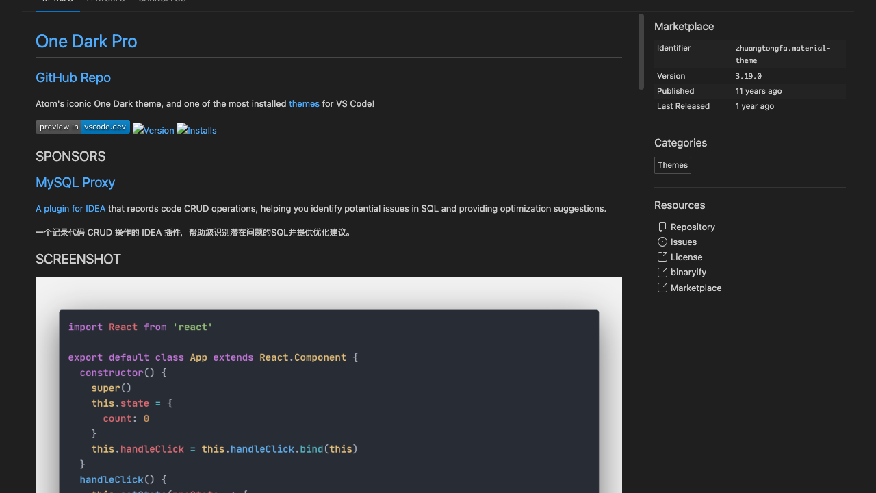This screenshot has height=493, width=876.
Task: Open the Version badge image
Action: pos(153,129)
